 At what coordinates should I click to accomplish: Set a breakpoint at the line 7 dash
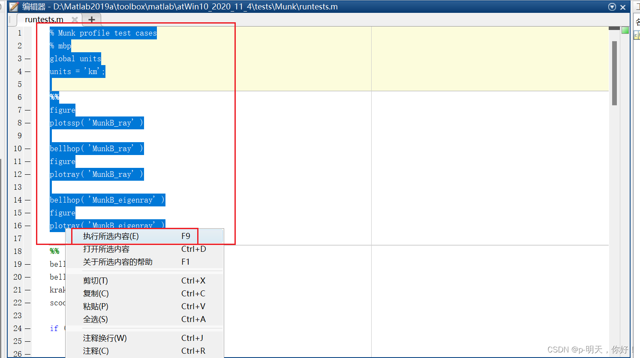27,110
